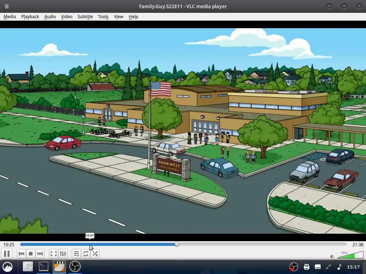The image size is (366, 274).
Task: Toggle random shuffle playback
Action: coord(95,254)
